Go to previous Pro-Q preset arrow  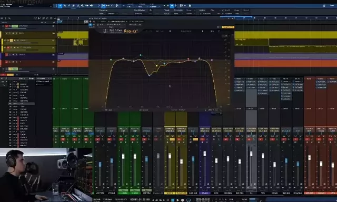pos(170,31)
